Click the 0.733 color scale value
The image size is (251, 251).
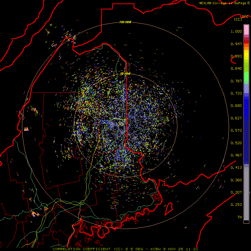click(236, 93)
